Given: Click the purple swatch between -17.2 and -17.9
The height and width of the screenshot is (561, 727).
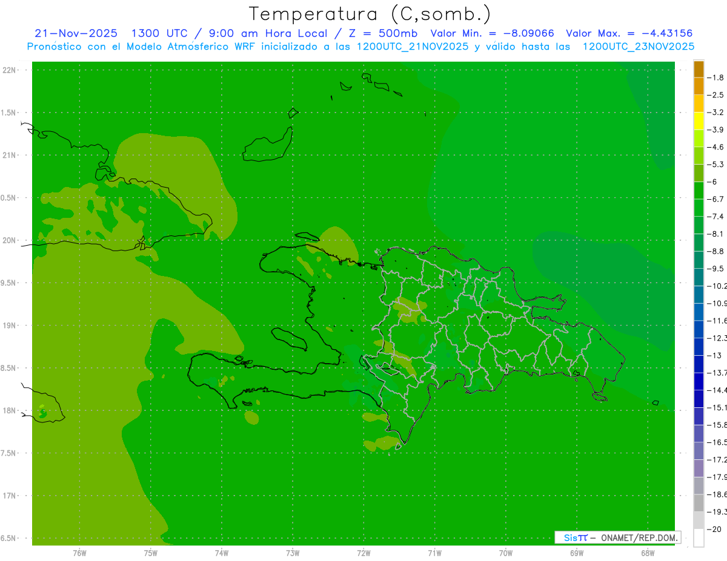Looking at the screenshot, I should pyautogui.click(x=699, y=468).
